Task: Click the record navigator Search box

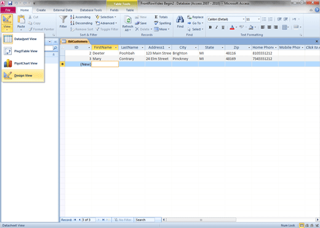Action: pos(145,220)
